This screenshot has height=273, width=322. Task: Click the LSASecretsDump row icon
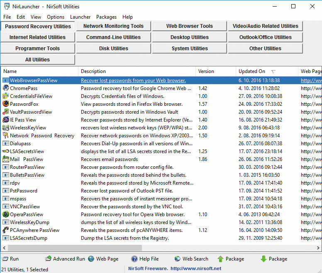click(x=6, y=238)
